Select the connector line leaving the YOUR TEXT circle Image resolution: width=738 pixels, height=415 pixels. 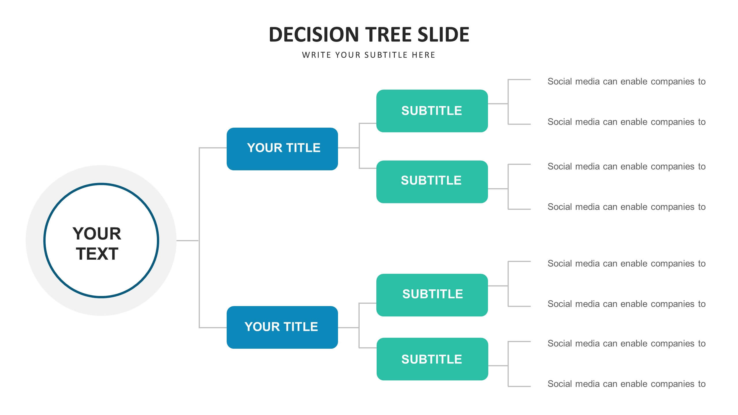[x=187, y=240]
